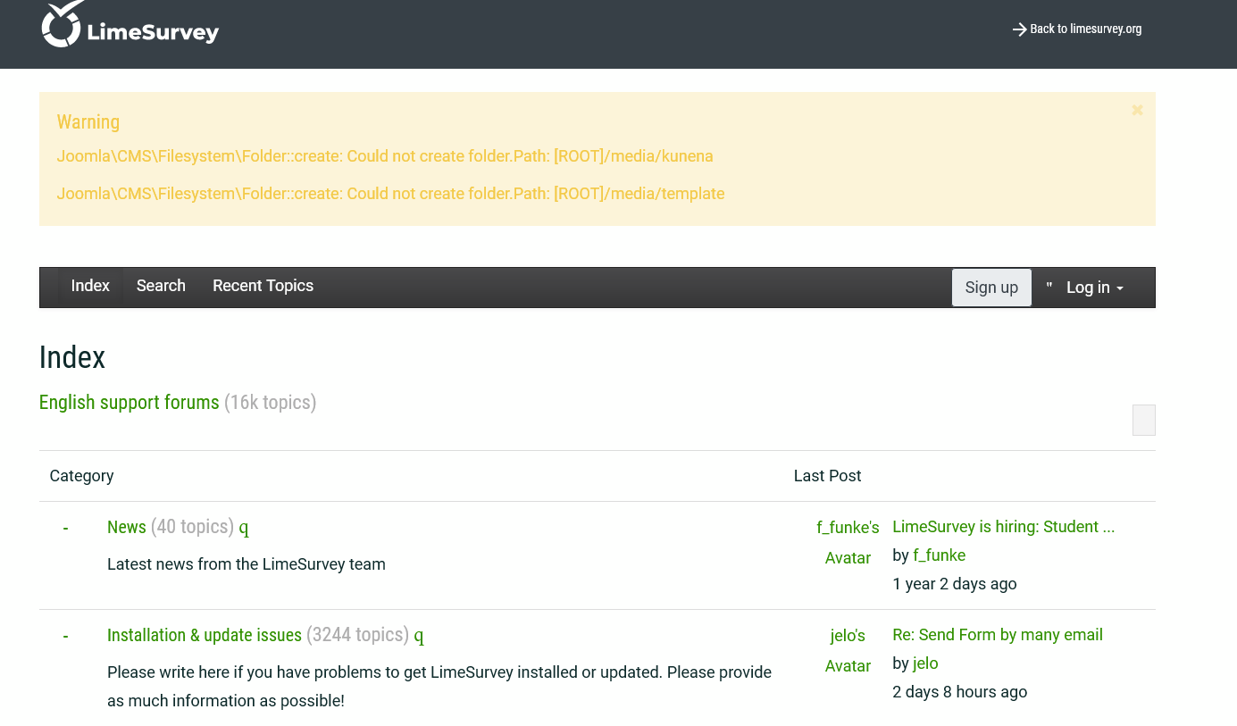Image resolution: width=1237 pixels, height=726 pixels.
Task: Open Recent Topics from the menu bar
Action: tap(263, 286)
